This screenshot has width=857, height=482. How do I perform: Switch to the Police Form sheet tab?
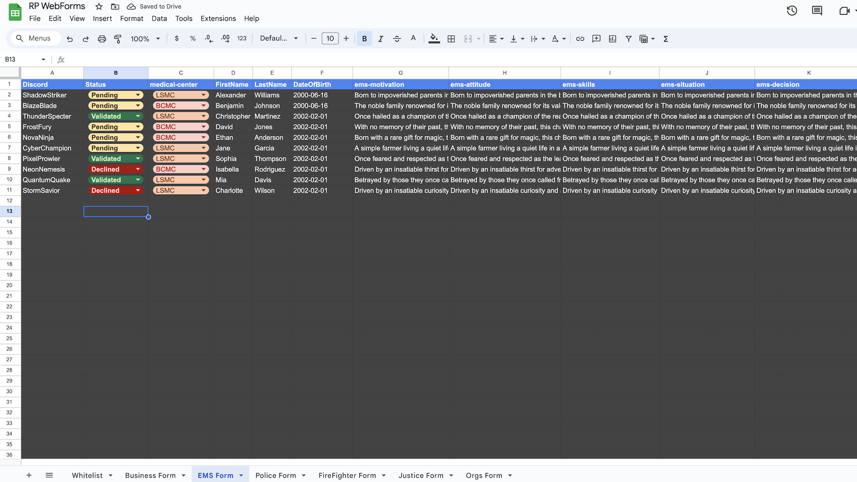tap(275, 475)
